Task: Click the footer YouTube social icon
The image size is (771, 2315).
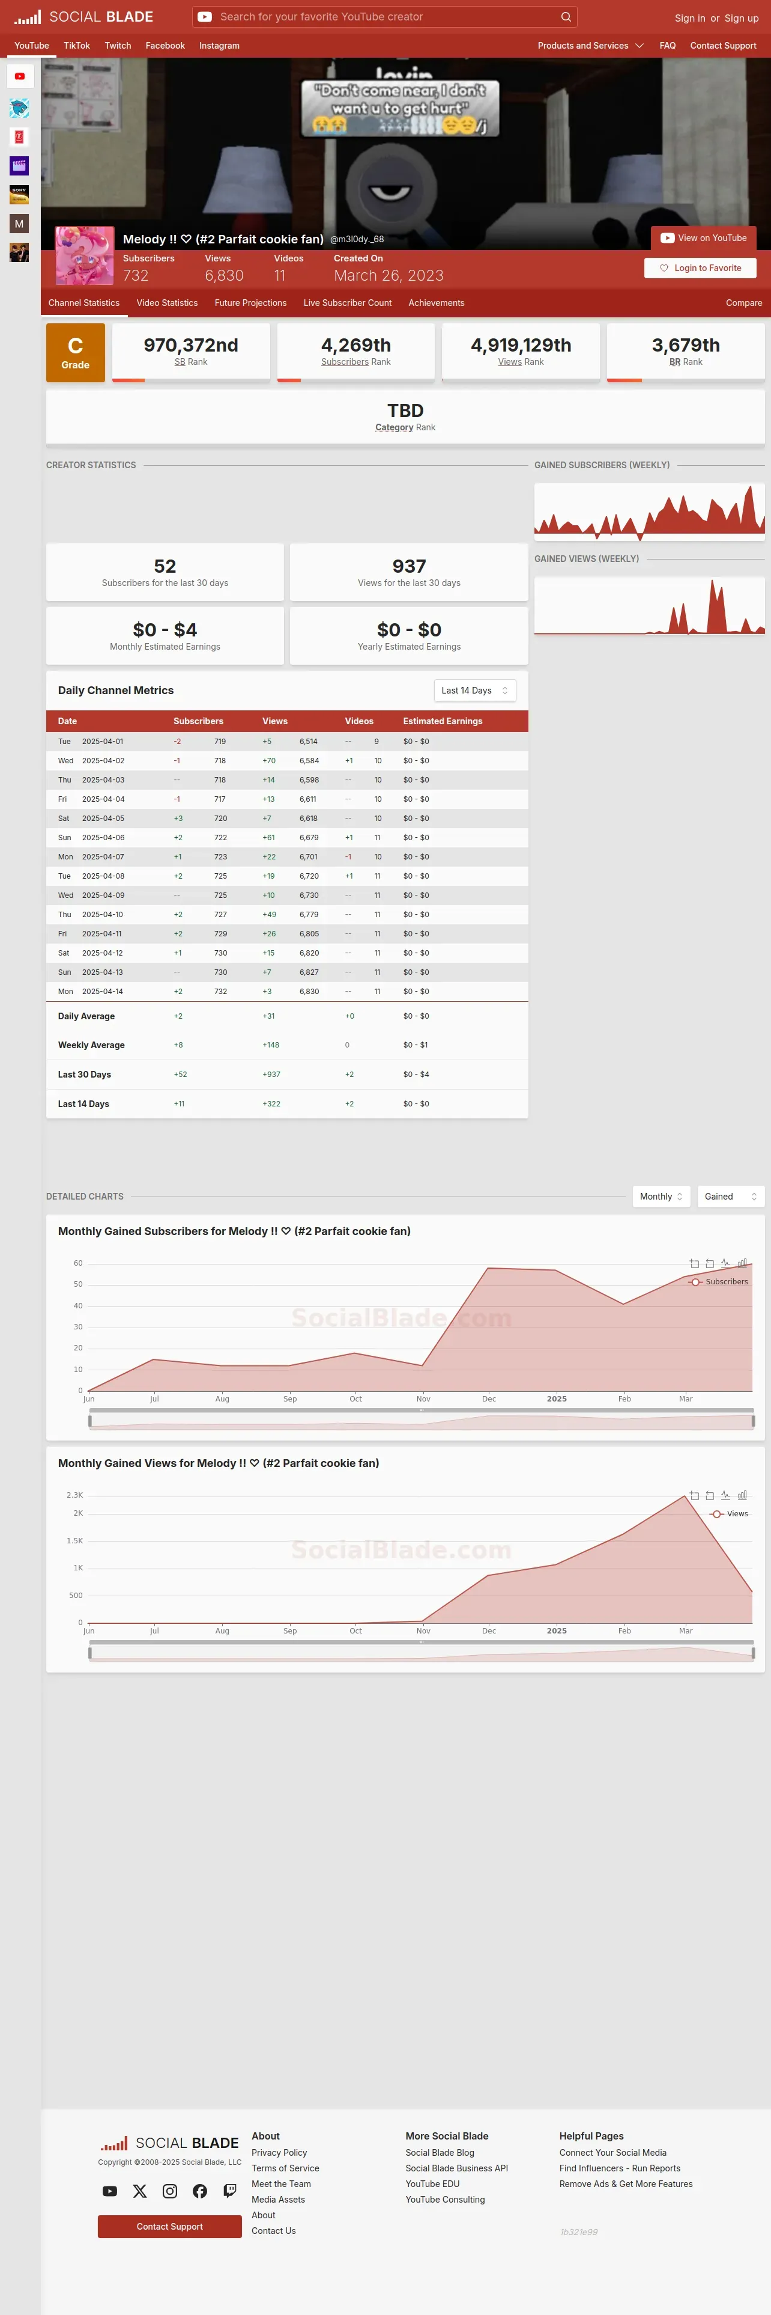Action: pos(109,2191)
